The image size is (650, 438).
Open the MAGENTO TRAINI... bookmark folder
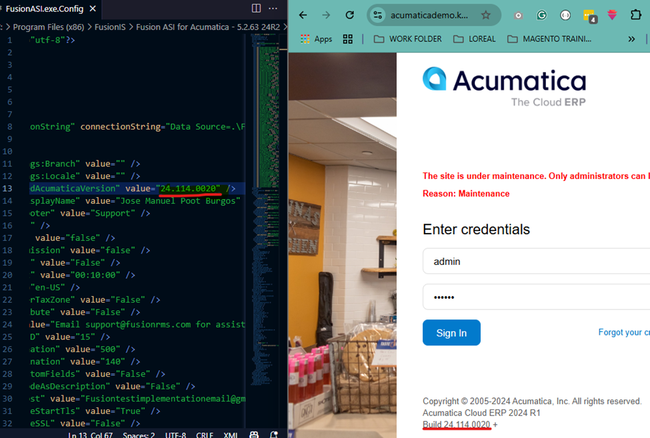pos(549,39)
